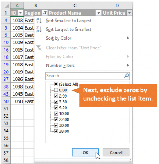Check the 0.00 checkbox
This screenshot has width=159, height=164.
(x=56, y=90)
